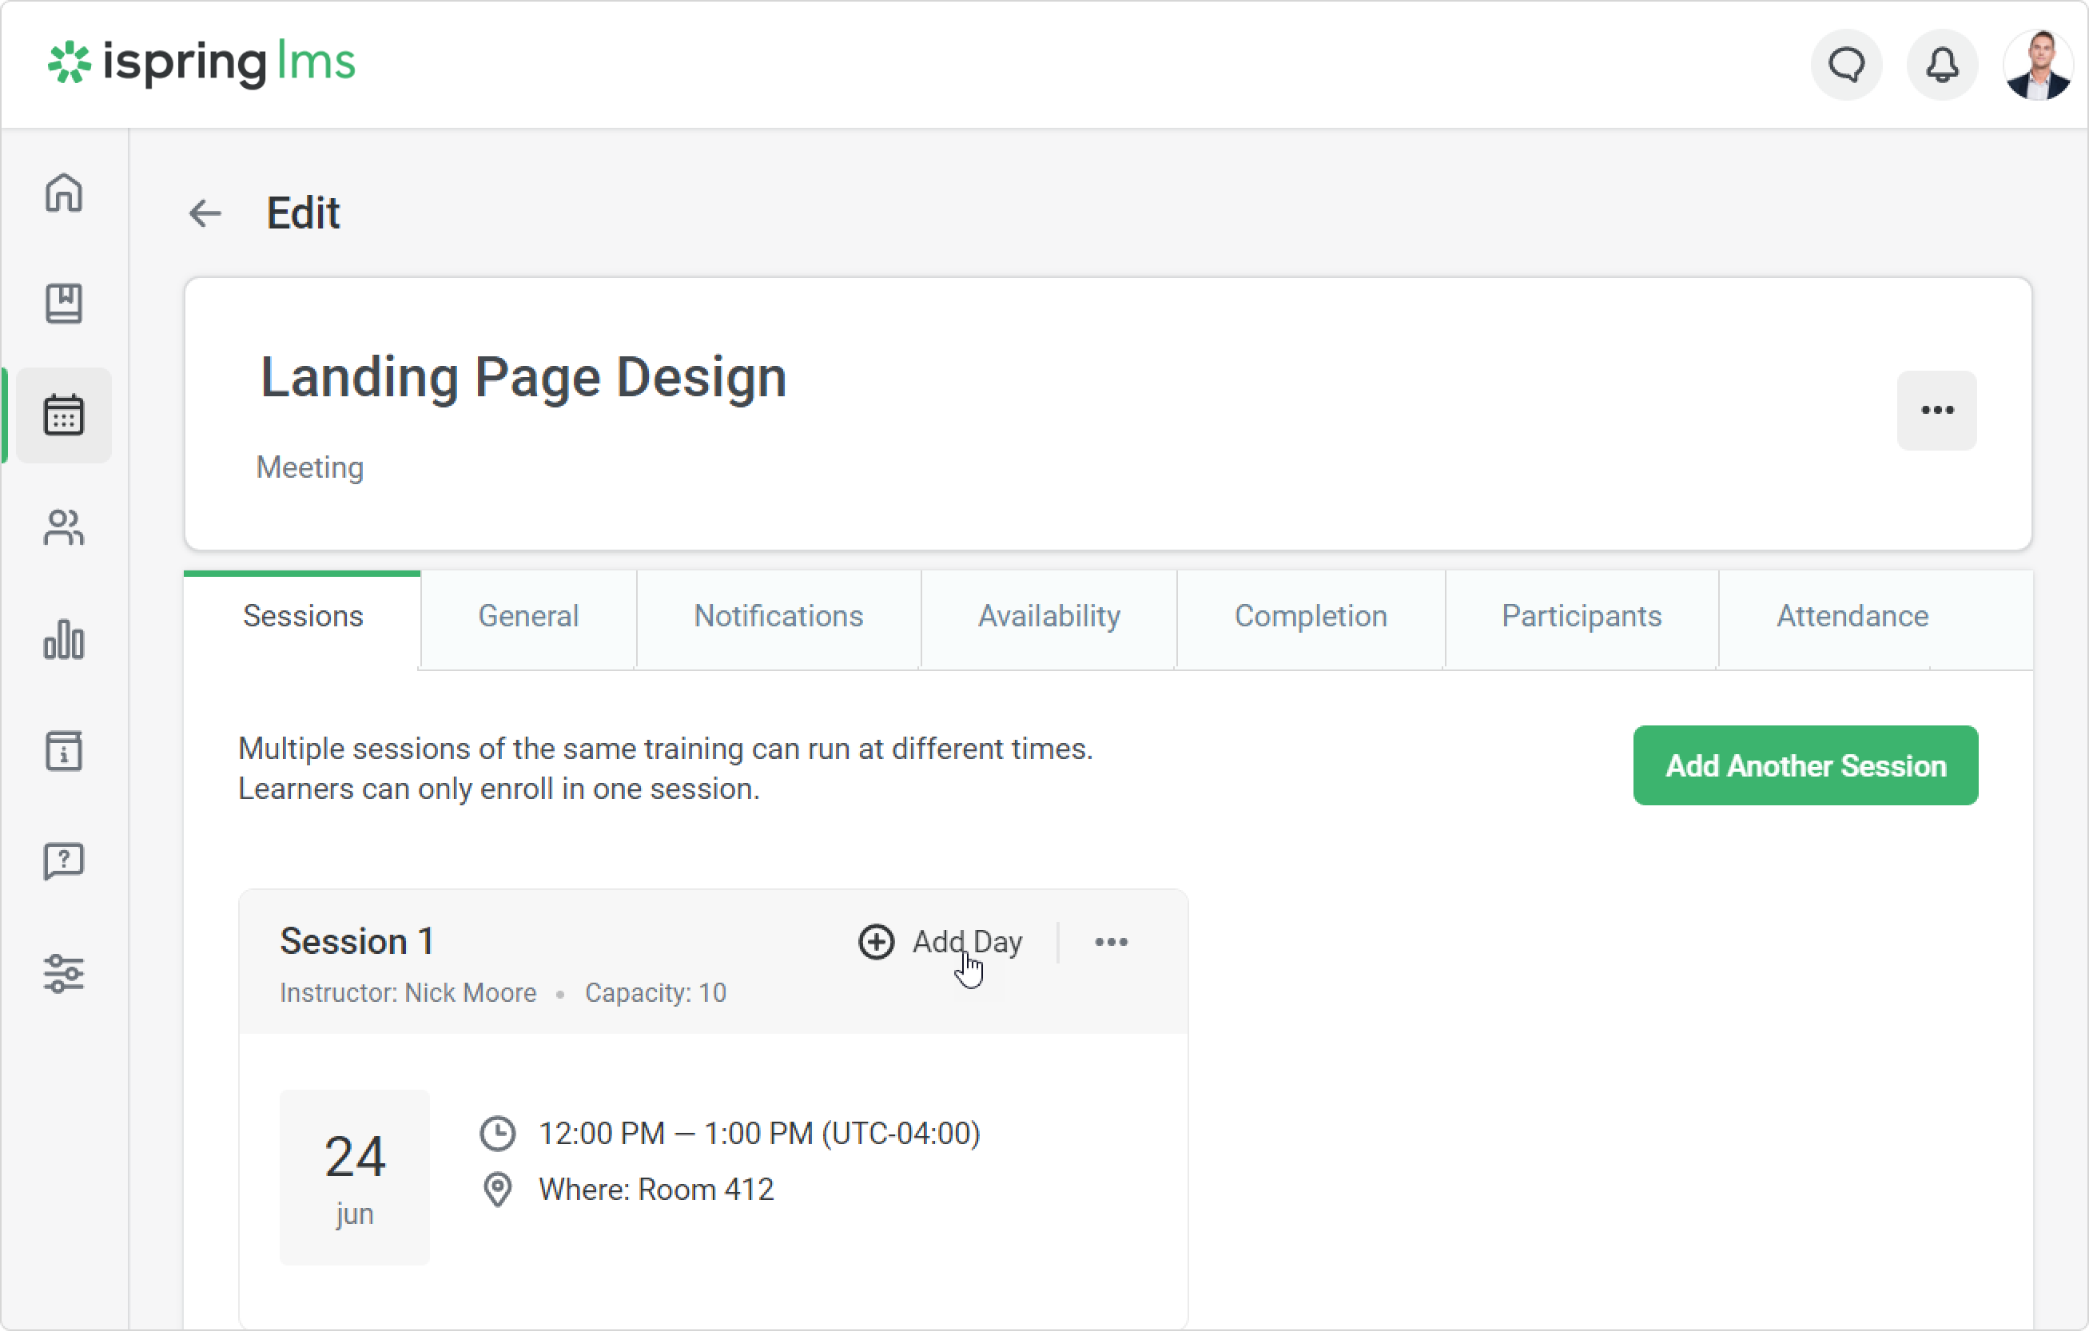This screenshot has height=1331, width=2089.
Task: Open the user profile avatar menu
Action: 2038,65
